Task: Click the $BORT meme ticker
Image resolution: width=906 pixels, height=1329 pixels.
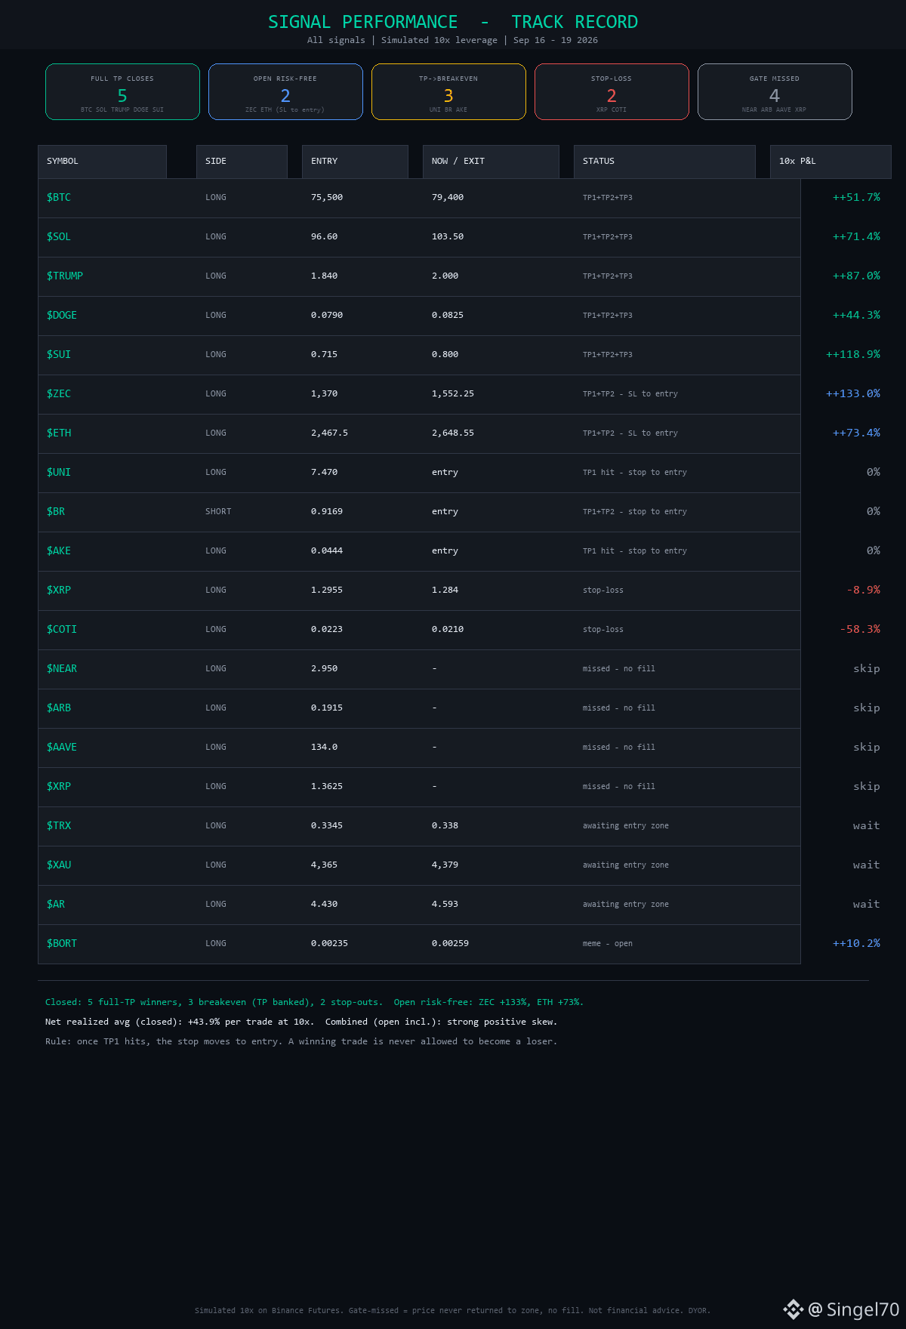Action: point(62,943)
